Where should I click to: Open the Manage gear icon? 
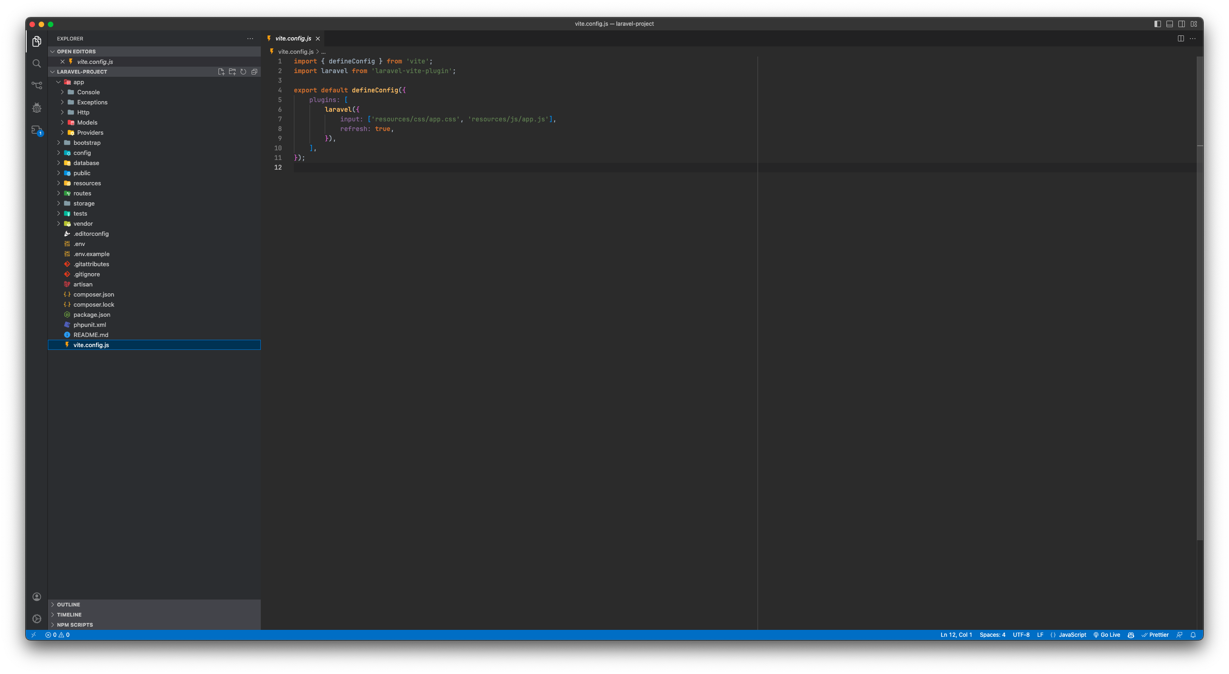(37, 619)
